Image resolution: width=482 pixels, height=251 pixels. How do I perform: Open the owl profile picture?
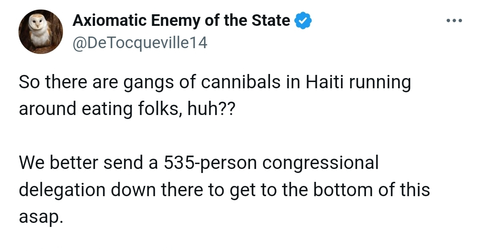pyautogui.click(x=41, y=32)
